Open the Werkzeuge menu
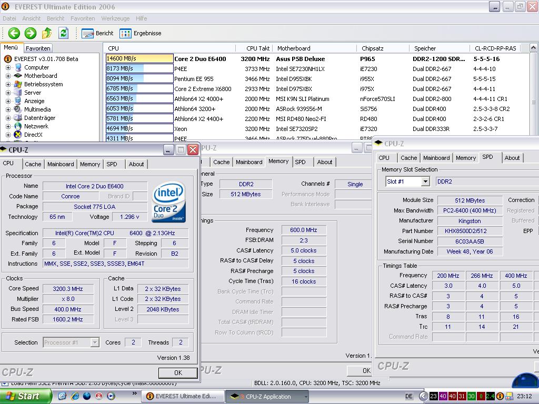This screenshot has height=404, width=539. (115, 18)
